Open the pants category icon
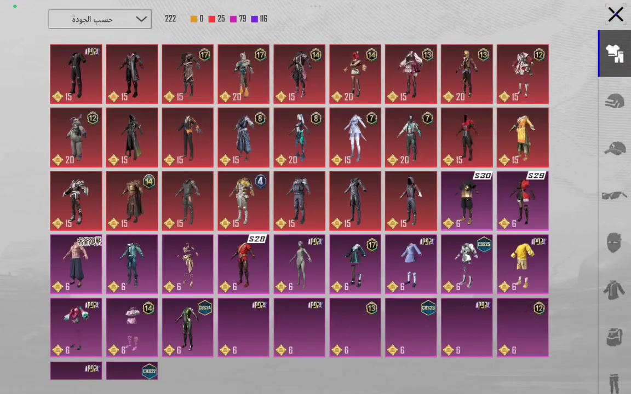 614,383
